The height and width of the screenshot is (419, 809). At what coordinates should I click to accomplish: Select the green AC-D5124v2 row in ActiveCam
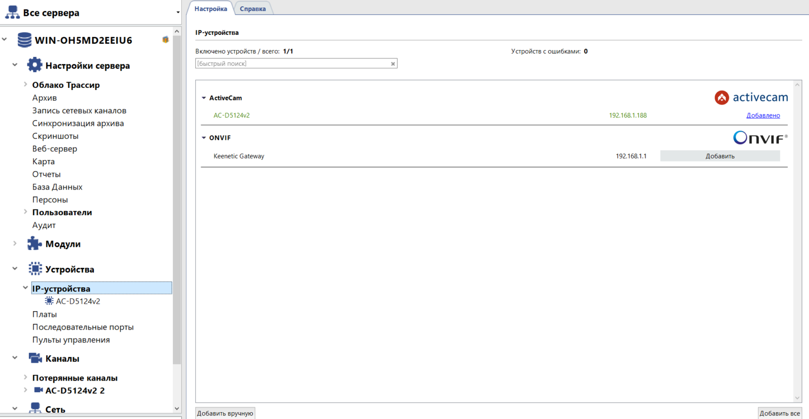point(232,115)
